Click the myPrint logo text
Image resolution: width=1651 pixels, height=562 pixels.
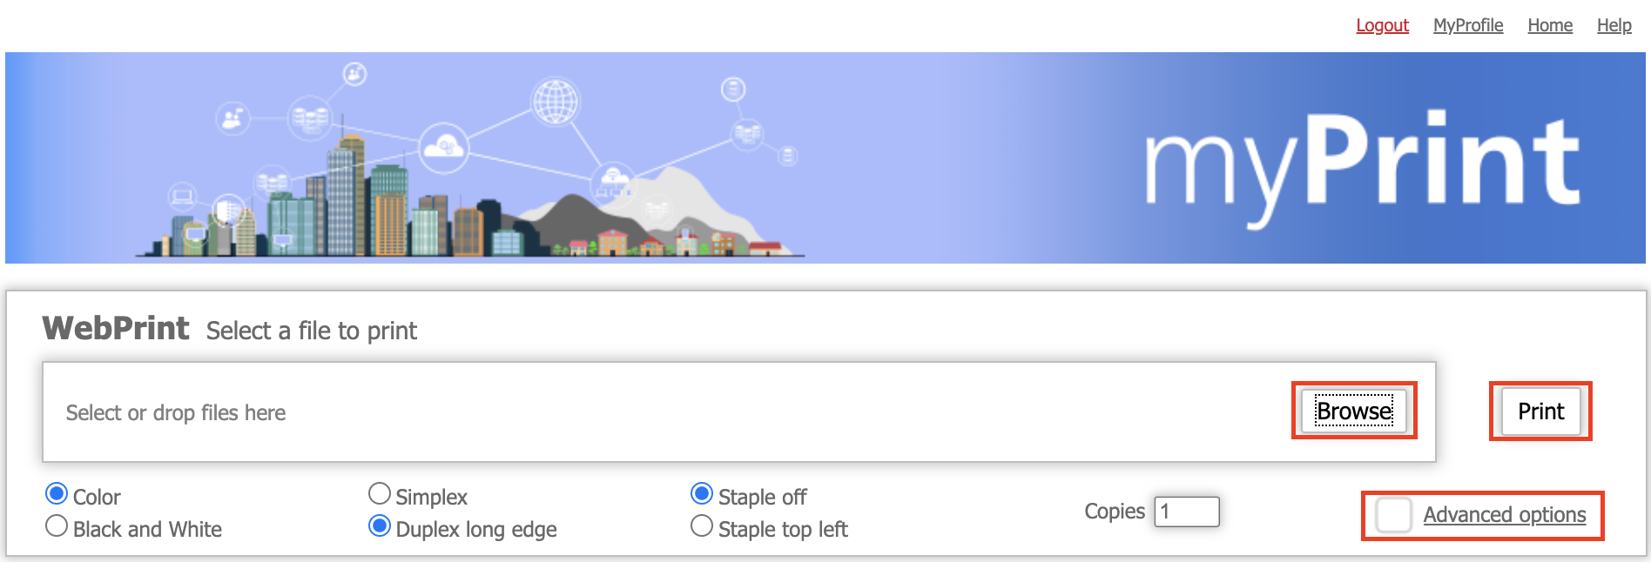click(1361, 165)
